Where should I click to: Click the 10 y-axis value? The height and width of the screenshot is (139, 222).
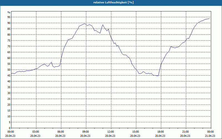(x=9, y=116)
